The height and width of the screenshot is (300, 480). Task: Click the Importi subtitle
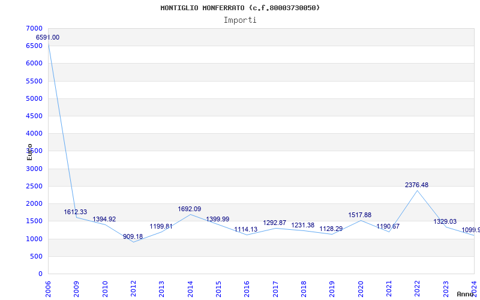(240, 20)
